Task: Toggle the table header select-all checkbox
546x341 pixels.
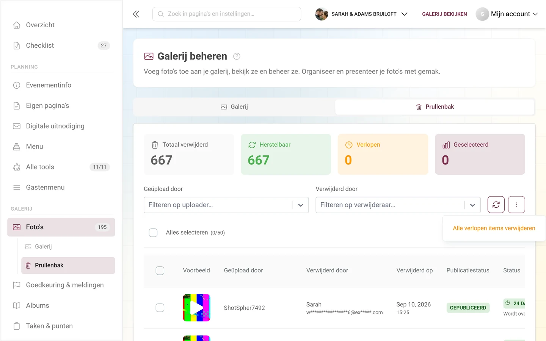Action: [160, 271]
